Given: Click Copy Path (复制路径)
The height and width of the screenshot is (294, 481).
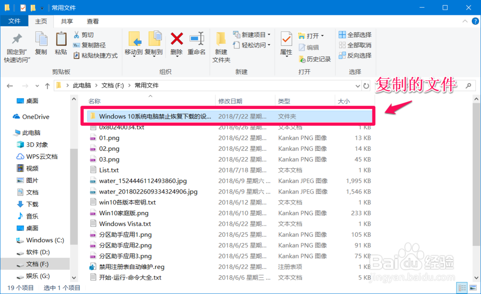Looking at the screenshot, I should click(89, 45).
